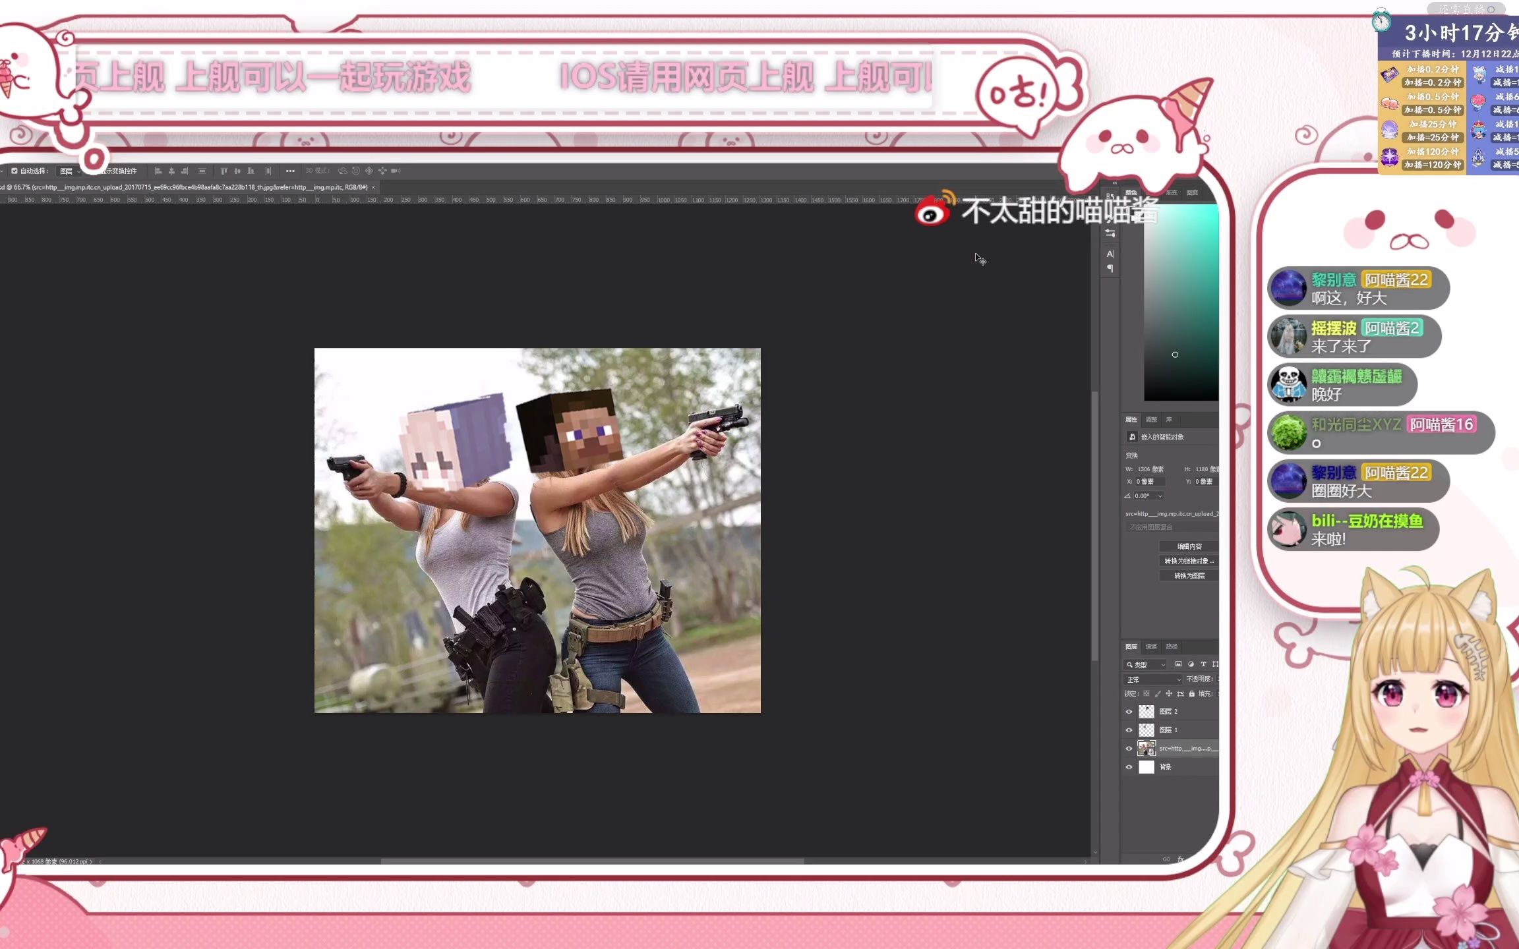Toggle the 自动选择 auto-select checkbox
This screenshot has height=949, width=1519.
pyautogui.click(x=14, y=171)
